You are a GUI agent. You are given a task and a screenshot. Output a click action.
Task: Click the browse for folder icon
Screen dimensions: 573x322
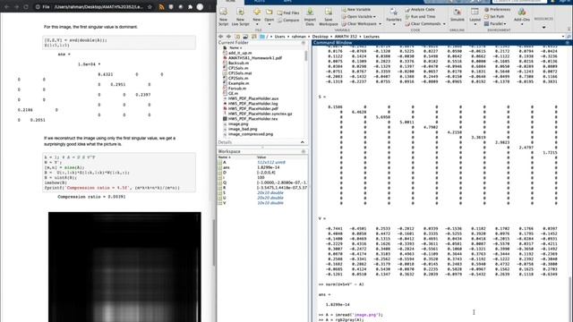click(245, 37)
